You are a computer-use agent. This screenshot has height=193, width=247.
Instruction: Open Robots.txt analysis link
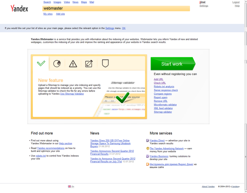coord(164,87)
